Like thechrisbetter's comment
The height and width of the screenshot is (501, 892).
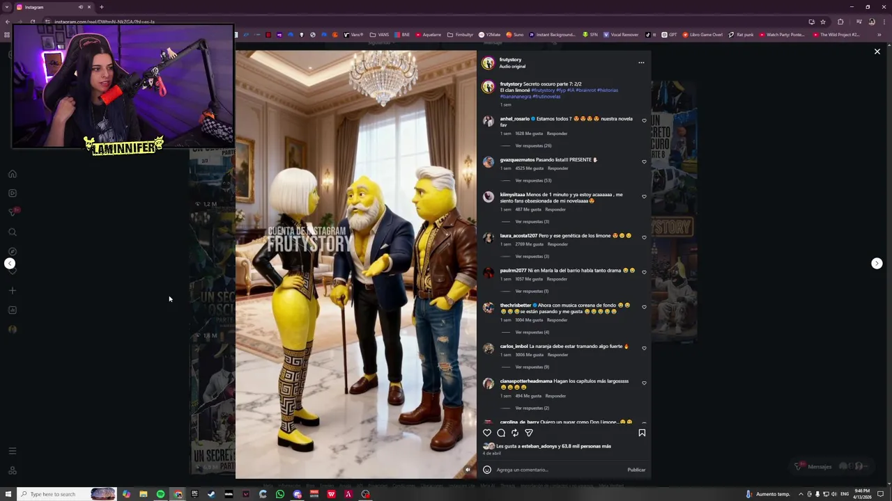tap(644, 307)
